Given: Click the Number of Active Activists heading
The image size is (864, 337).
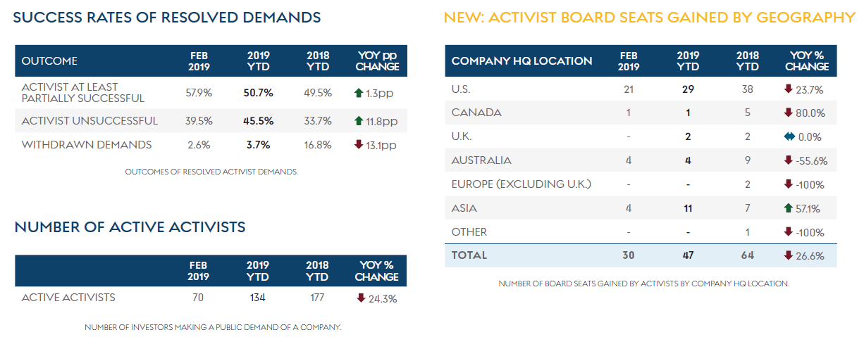Looking at the screenshot, I should click(130, 227).
